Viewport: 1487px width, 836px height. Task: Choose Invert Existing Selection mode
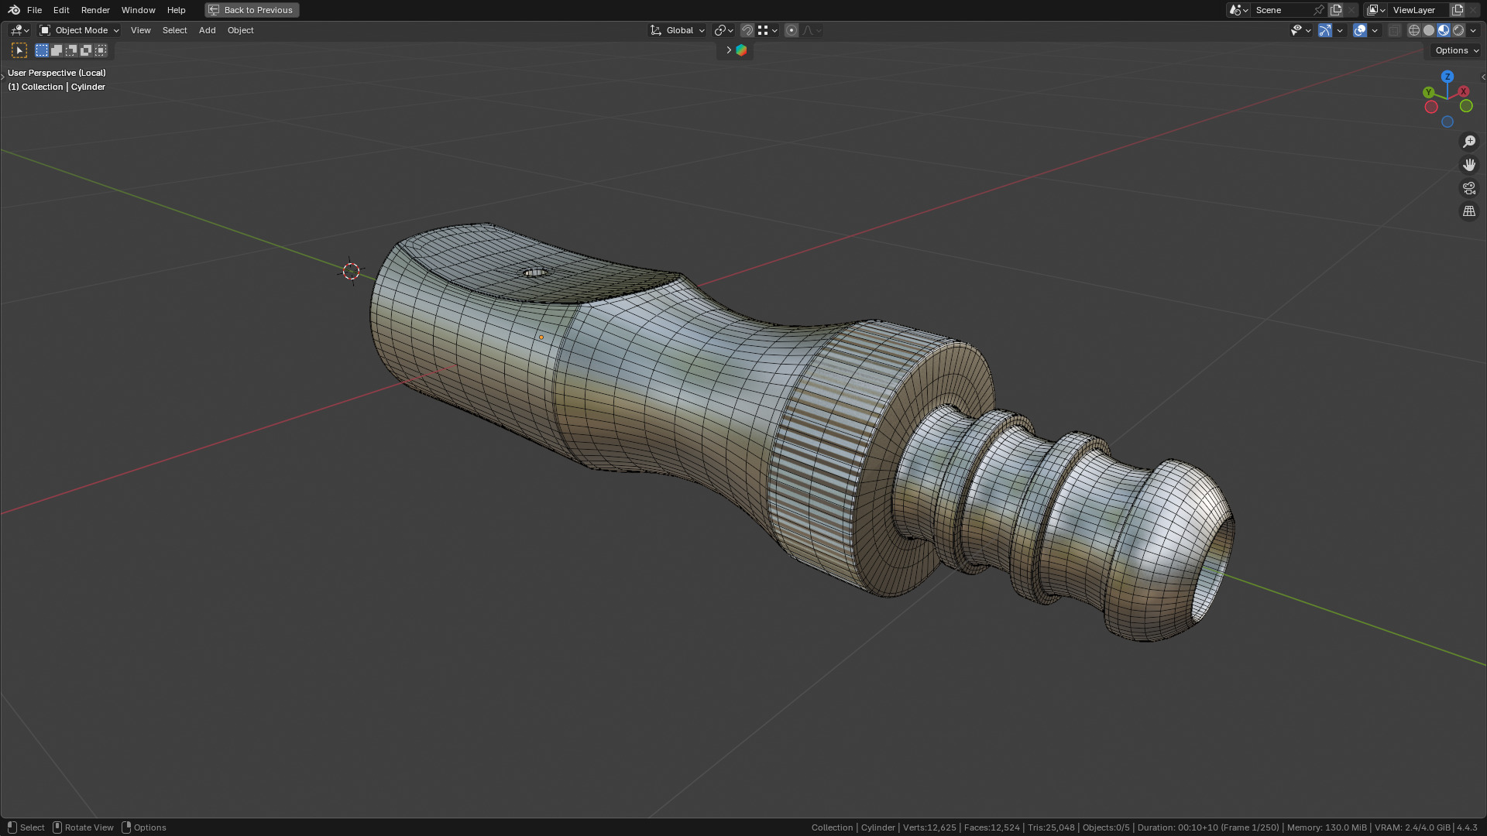click(86, 50)
